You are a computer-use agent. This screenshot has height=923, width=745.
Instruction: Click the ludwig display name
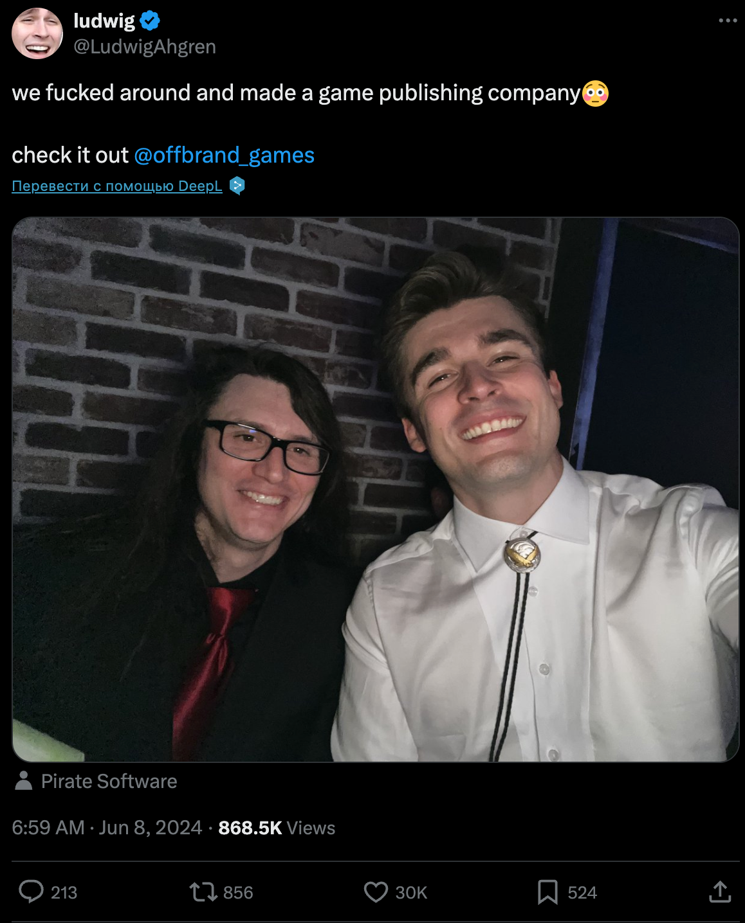pos(104,21)
